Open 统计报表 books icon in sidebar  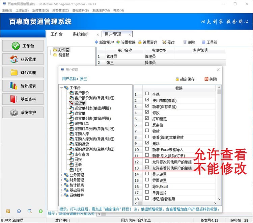point(13,85)
